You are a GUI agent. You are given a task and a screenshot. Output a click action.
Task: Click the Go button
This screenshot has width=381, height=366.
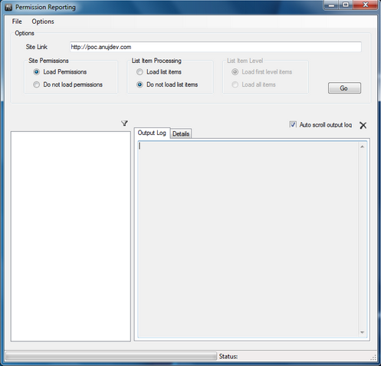(x=344, y=88)
